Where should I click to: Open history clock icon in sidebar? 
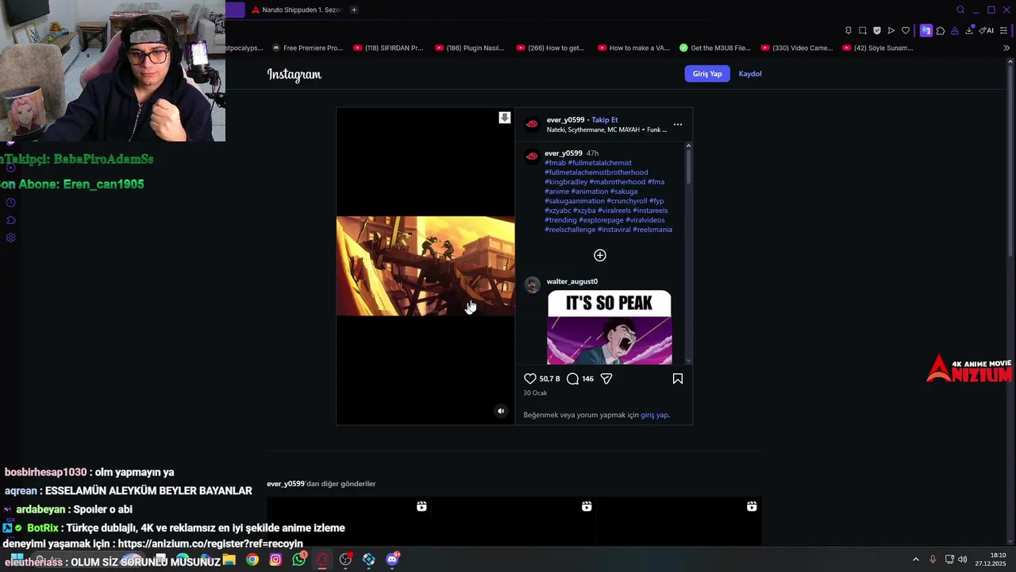point(10,203)
